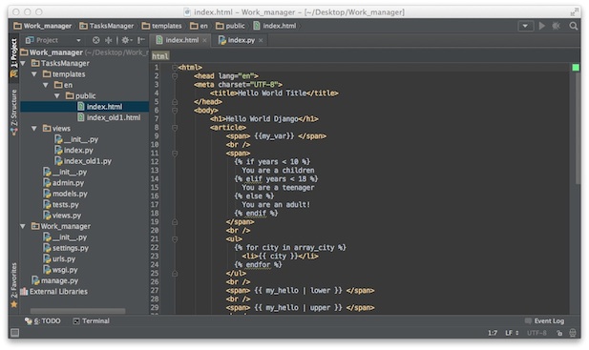Click templates breadcrumb in navigation bar
589x350 pixels.
tap(162, 26)
